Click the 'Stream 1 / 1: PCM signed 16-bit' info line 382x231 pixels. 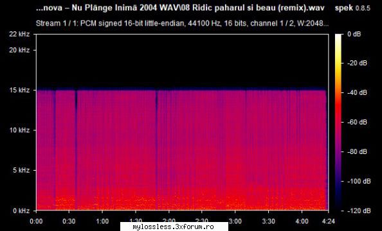tap(182, 23)
